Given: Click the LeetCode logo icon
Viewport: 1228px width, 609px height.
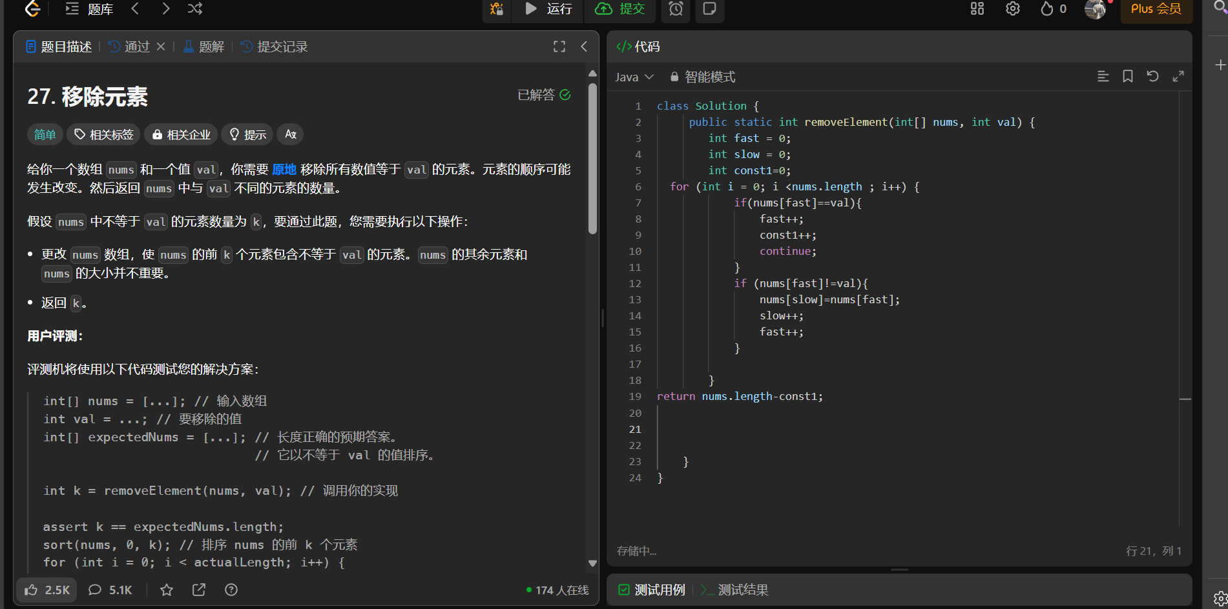Looking at the screenshot, I should [32, 8].
